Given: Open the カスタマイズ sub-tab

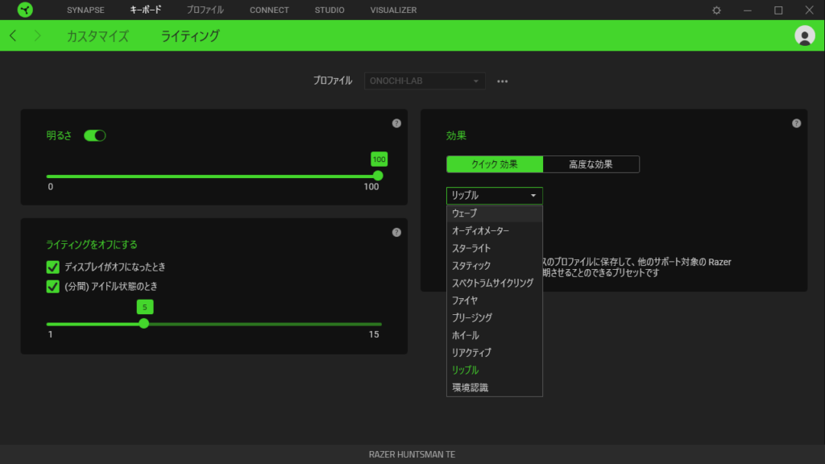Looking at the screenshot, I should [x=97, y=35].
